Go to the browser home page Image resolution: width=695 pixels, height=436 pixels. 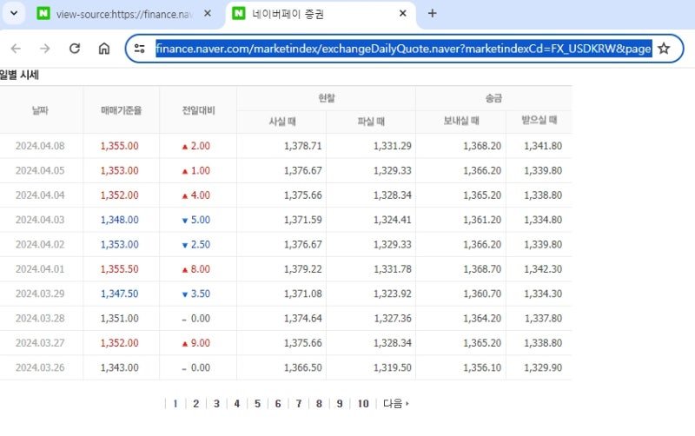(x=104, y=49)
